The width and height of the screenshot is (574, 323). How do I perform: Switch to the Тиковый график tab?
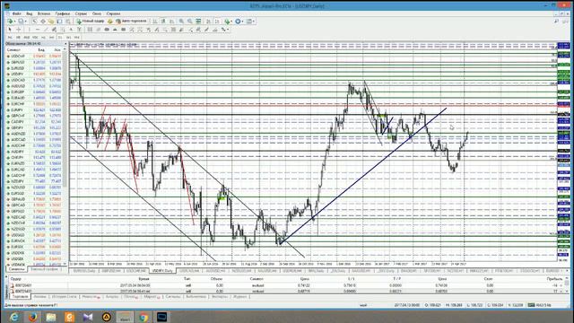point(44,269)
